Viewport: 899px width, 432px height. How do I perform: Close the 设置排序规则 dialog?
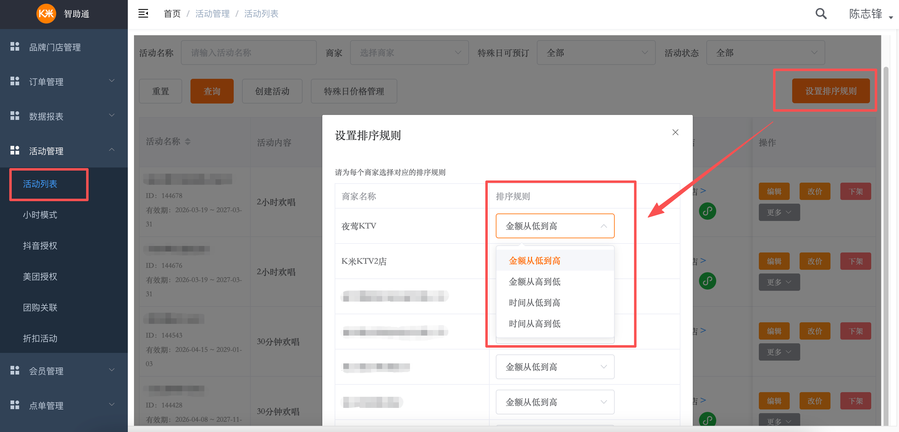[675, 132]
